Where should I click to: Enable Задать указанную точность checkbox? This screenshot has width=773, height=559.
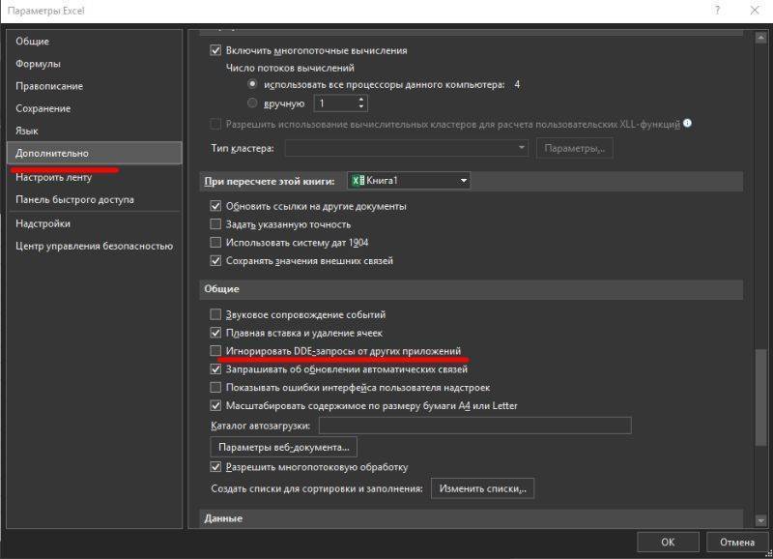pos(215,224)
